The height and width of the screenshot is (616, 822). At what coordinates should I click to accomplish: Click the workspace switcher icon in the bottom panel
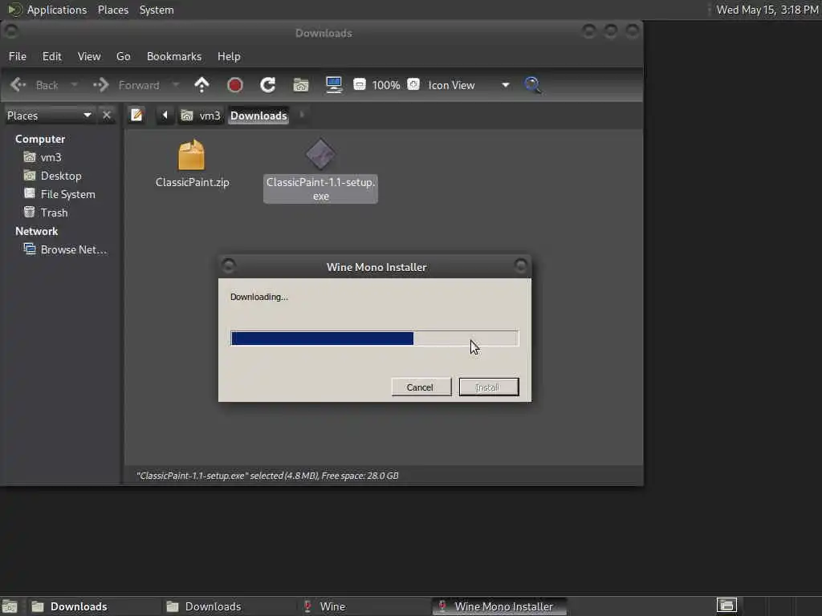726,606
